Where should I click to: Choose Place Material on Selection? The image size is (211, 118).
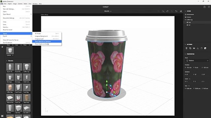(x=47, y=42)
